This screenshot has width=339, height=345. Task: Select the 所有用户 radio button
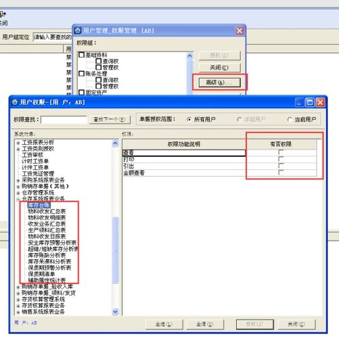189,120
